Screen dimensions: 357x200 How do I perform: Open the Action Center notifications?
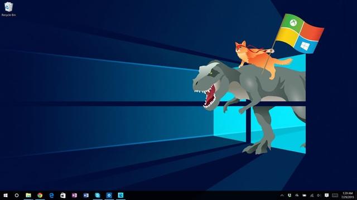[327, 195]
